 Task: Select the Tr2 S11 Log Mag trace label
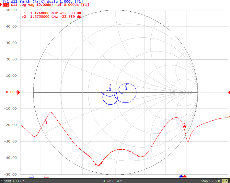pos(46,5)
